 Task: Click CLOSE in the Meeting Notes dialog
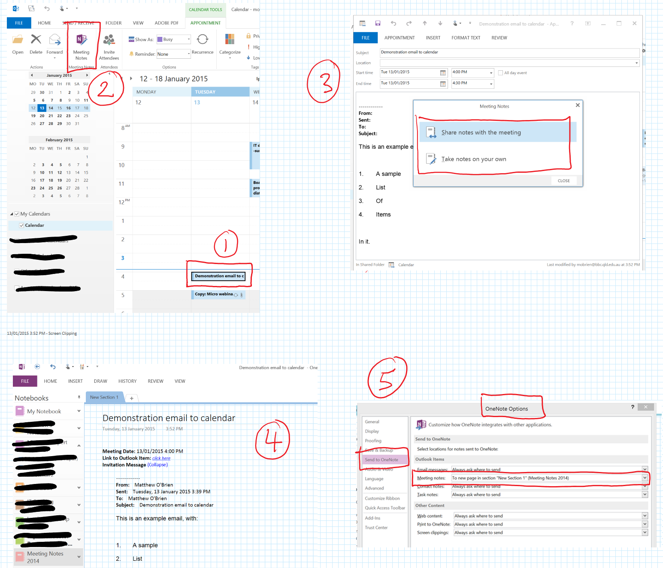click(x=563, y=180)
